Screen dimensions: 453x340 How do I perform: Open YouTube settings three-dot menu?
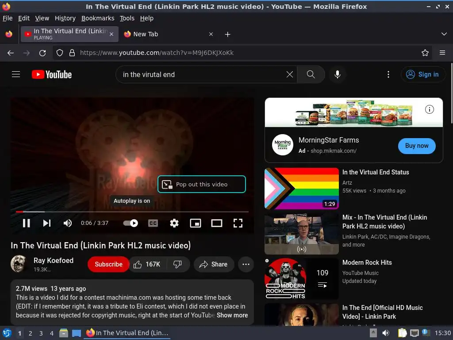click(x=388, y=74)
